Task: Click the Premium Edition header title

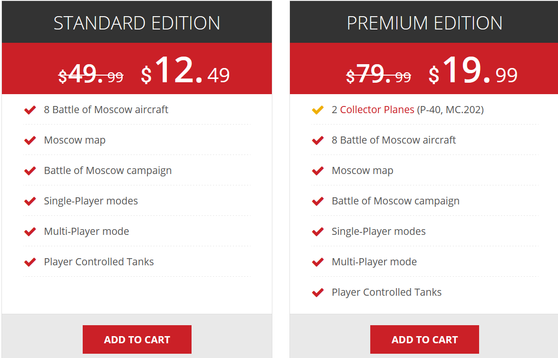Action: [x=424, y=23]
